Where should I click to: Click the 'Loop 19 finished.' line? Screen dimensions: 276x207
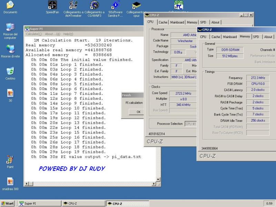pyautogui.click(x=68, y=152)
